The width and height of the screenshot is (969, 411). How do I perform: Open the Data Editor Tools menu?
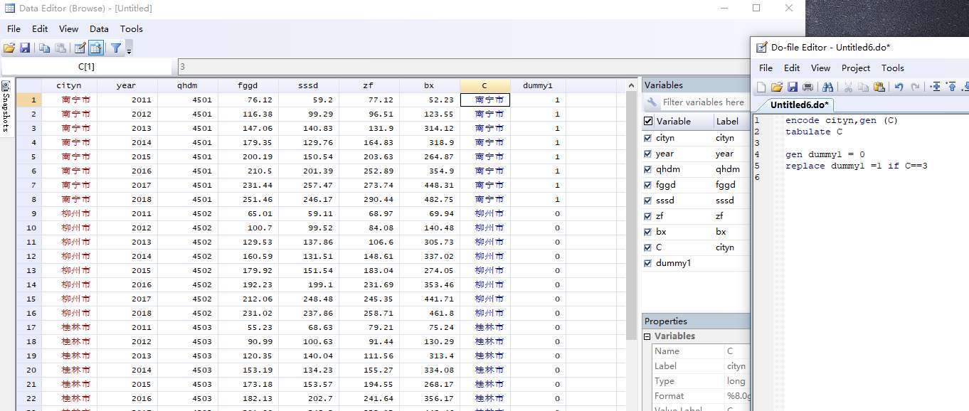132,29
